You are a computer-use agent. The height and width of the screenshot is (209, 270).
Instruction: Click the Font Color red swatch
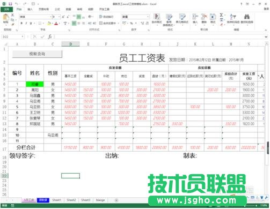pyautogui.click(x=56, y=23)
